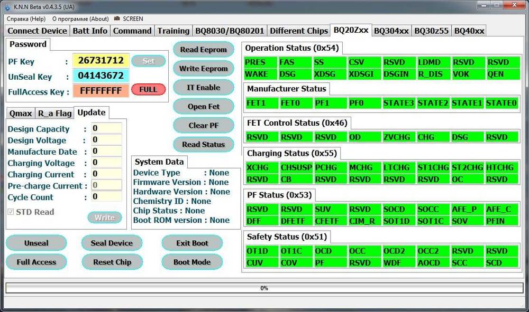
Task: Click 'Chemistry ID : None' text
Action: (172, 201)
